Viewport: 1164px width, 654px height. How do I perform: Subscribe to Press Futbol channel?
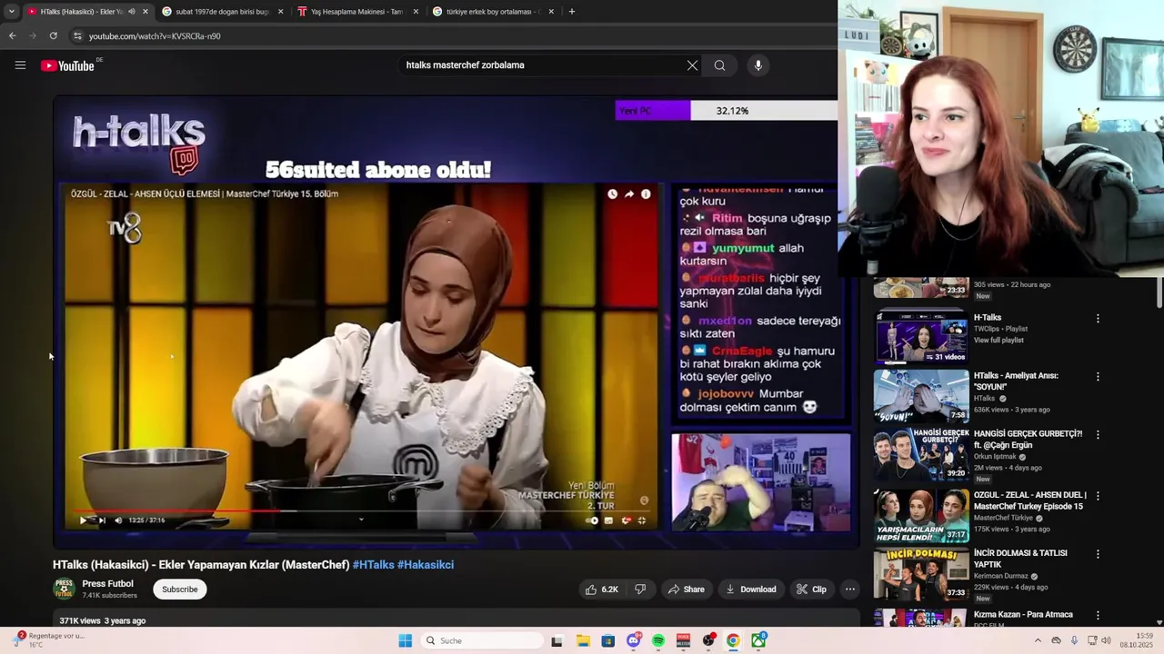(179, 590)
